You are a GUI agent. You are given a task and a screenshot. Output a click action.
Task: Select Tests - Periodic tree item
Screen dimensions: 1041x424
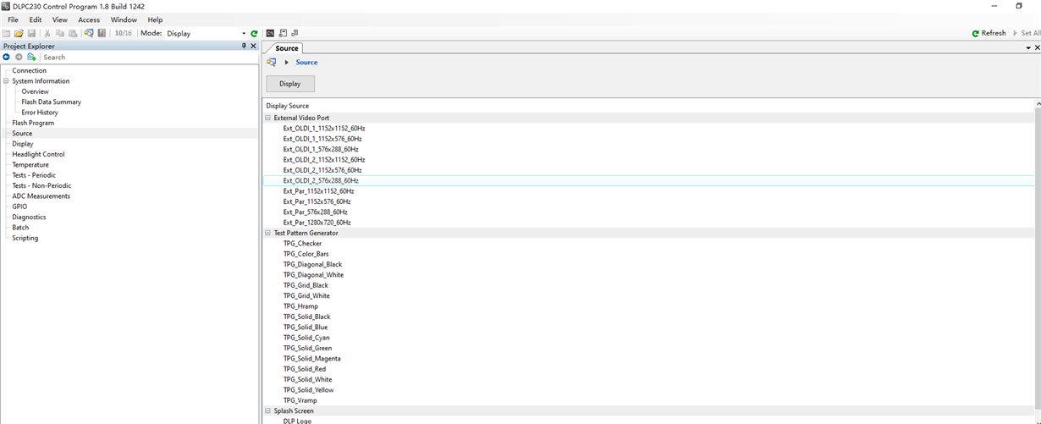pos(34,175)
